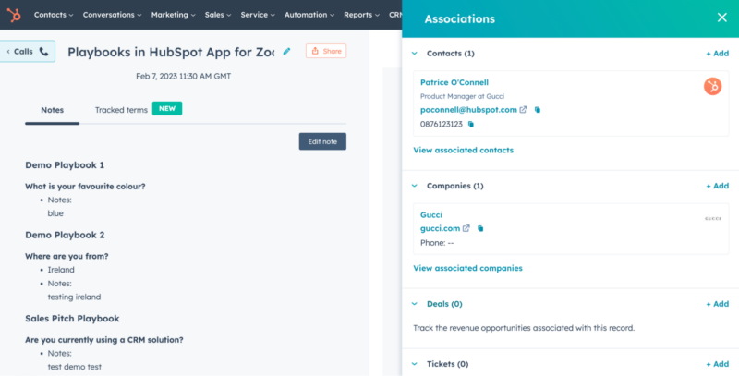Collapse the Deals (0) section
Viewport: 739px width, 376px height.
(x=414, y=304)
